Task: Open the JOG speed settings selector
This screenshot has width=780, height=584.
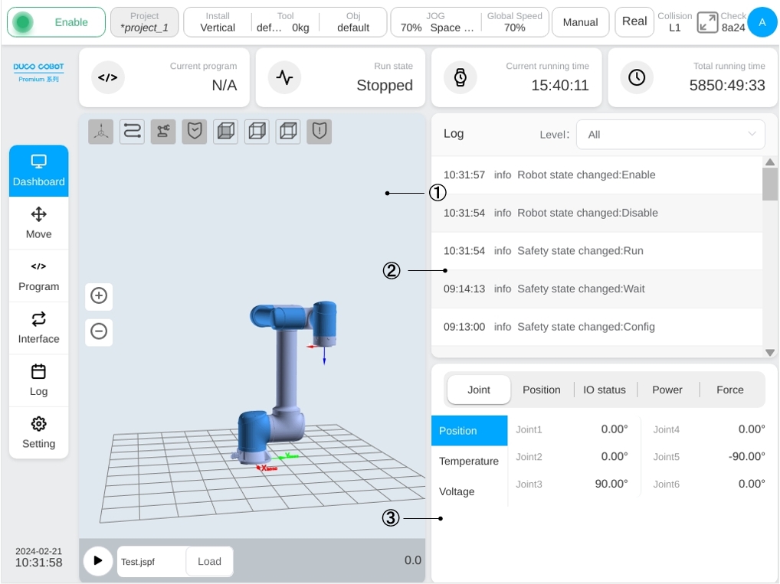Action: point(436,22)
